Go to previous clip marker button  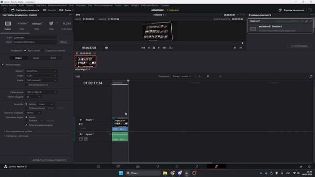[x=235, y=48]
